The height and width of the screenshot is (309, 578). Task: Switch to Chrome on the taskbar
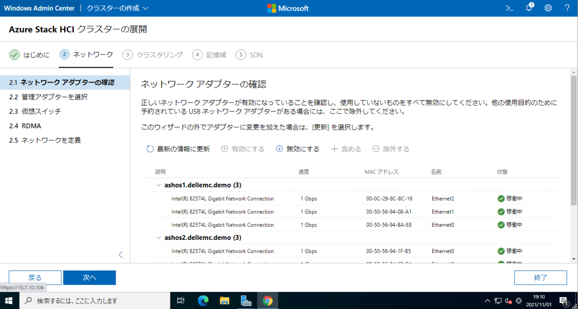point(268,301)
